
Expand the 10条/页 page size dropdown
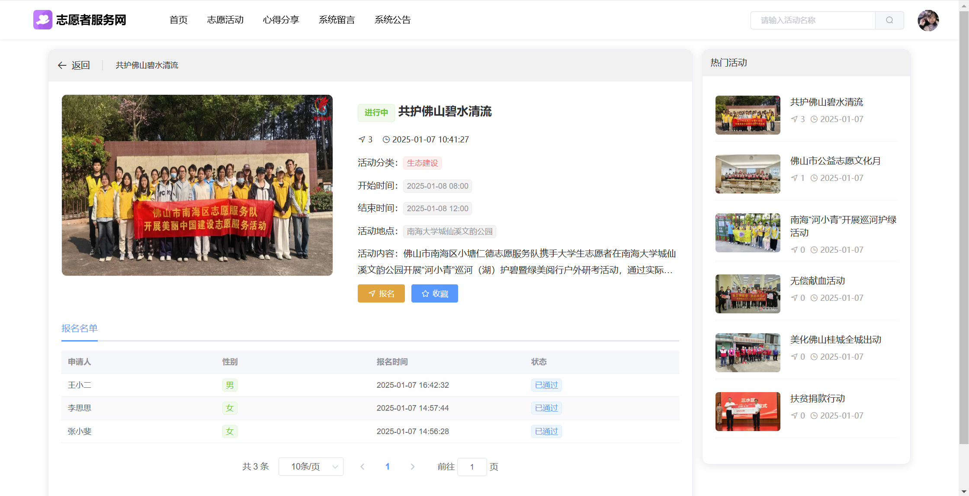[311, 467]
